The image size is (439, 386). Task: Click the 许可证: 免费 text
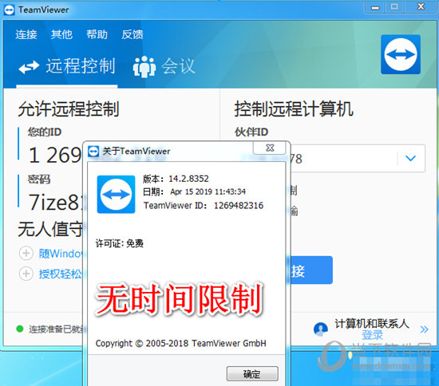point(120,243)
